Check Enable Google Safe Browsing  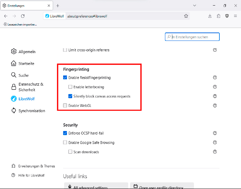(65, 143)
